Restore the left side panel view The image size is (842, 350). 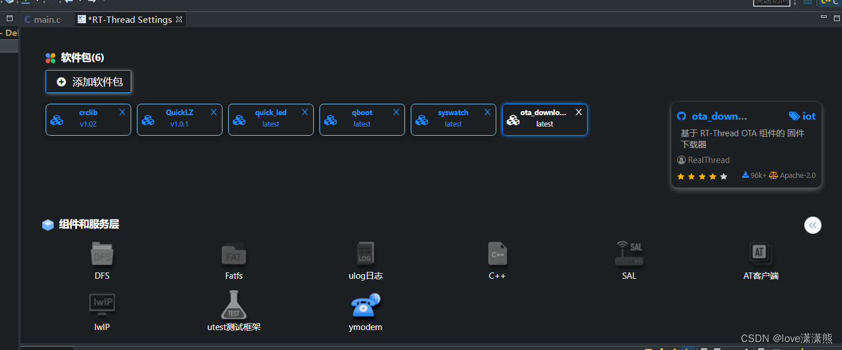[10, 18]
